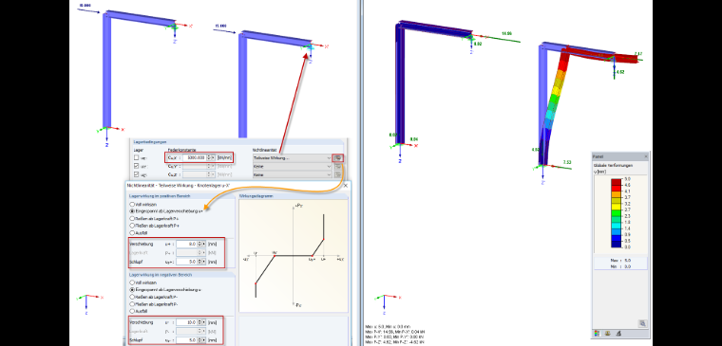Select 'Fließen ab Lagerkraft P+' option
This screenshot has height=346, width=722.
133,226
